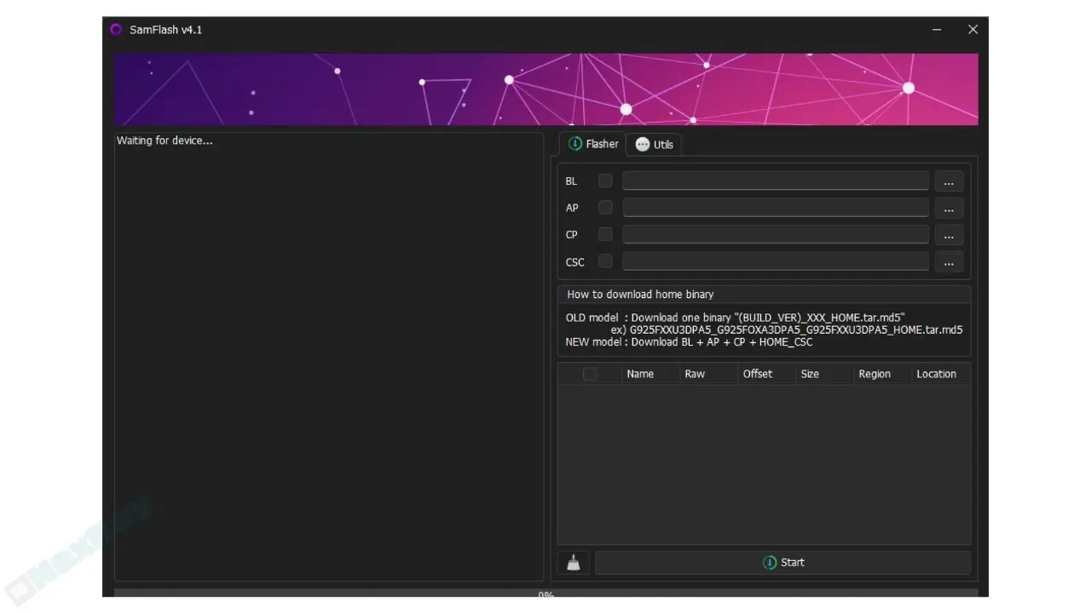The width and height of the screenshot is (1091, 613).
Task: Open the file browser for the AP slot
Action: click(949, 208)
